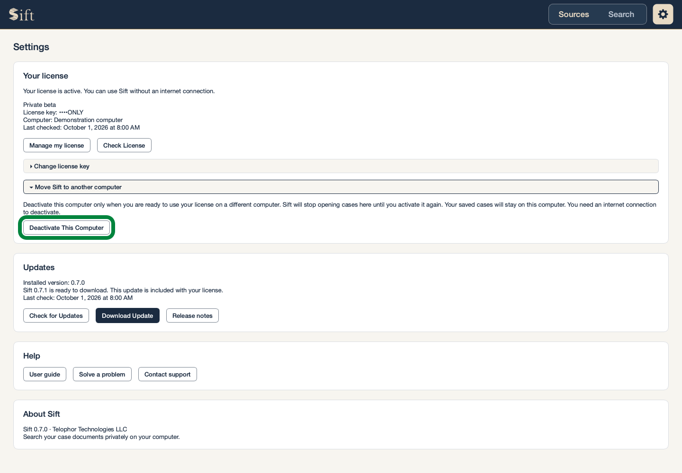Open the settings gear icon
Viewport: 682px width, 473px height.
[663, 14]
